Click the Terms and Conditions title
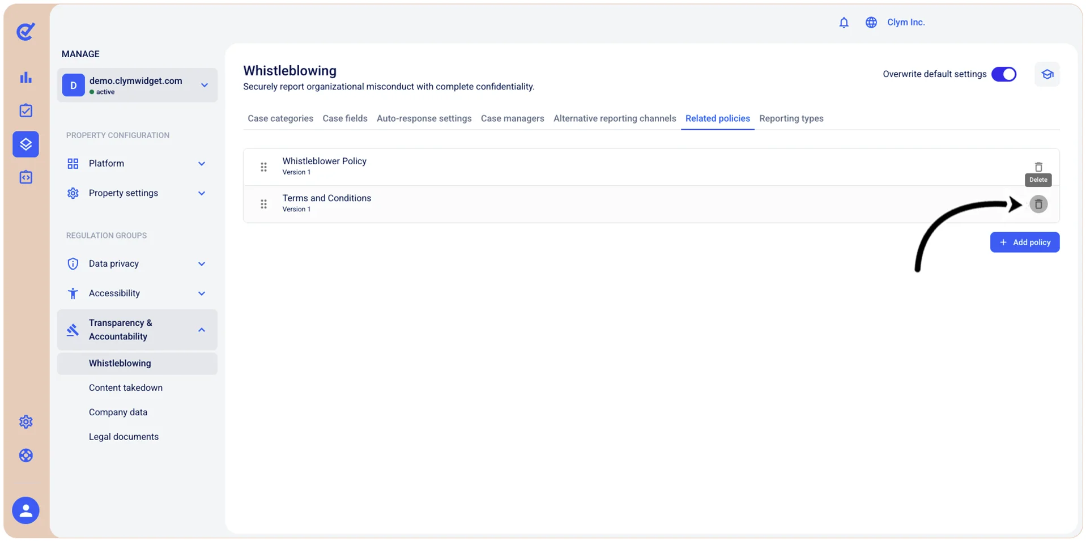 (x=326, y=198)
